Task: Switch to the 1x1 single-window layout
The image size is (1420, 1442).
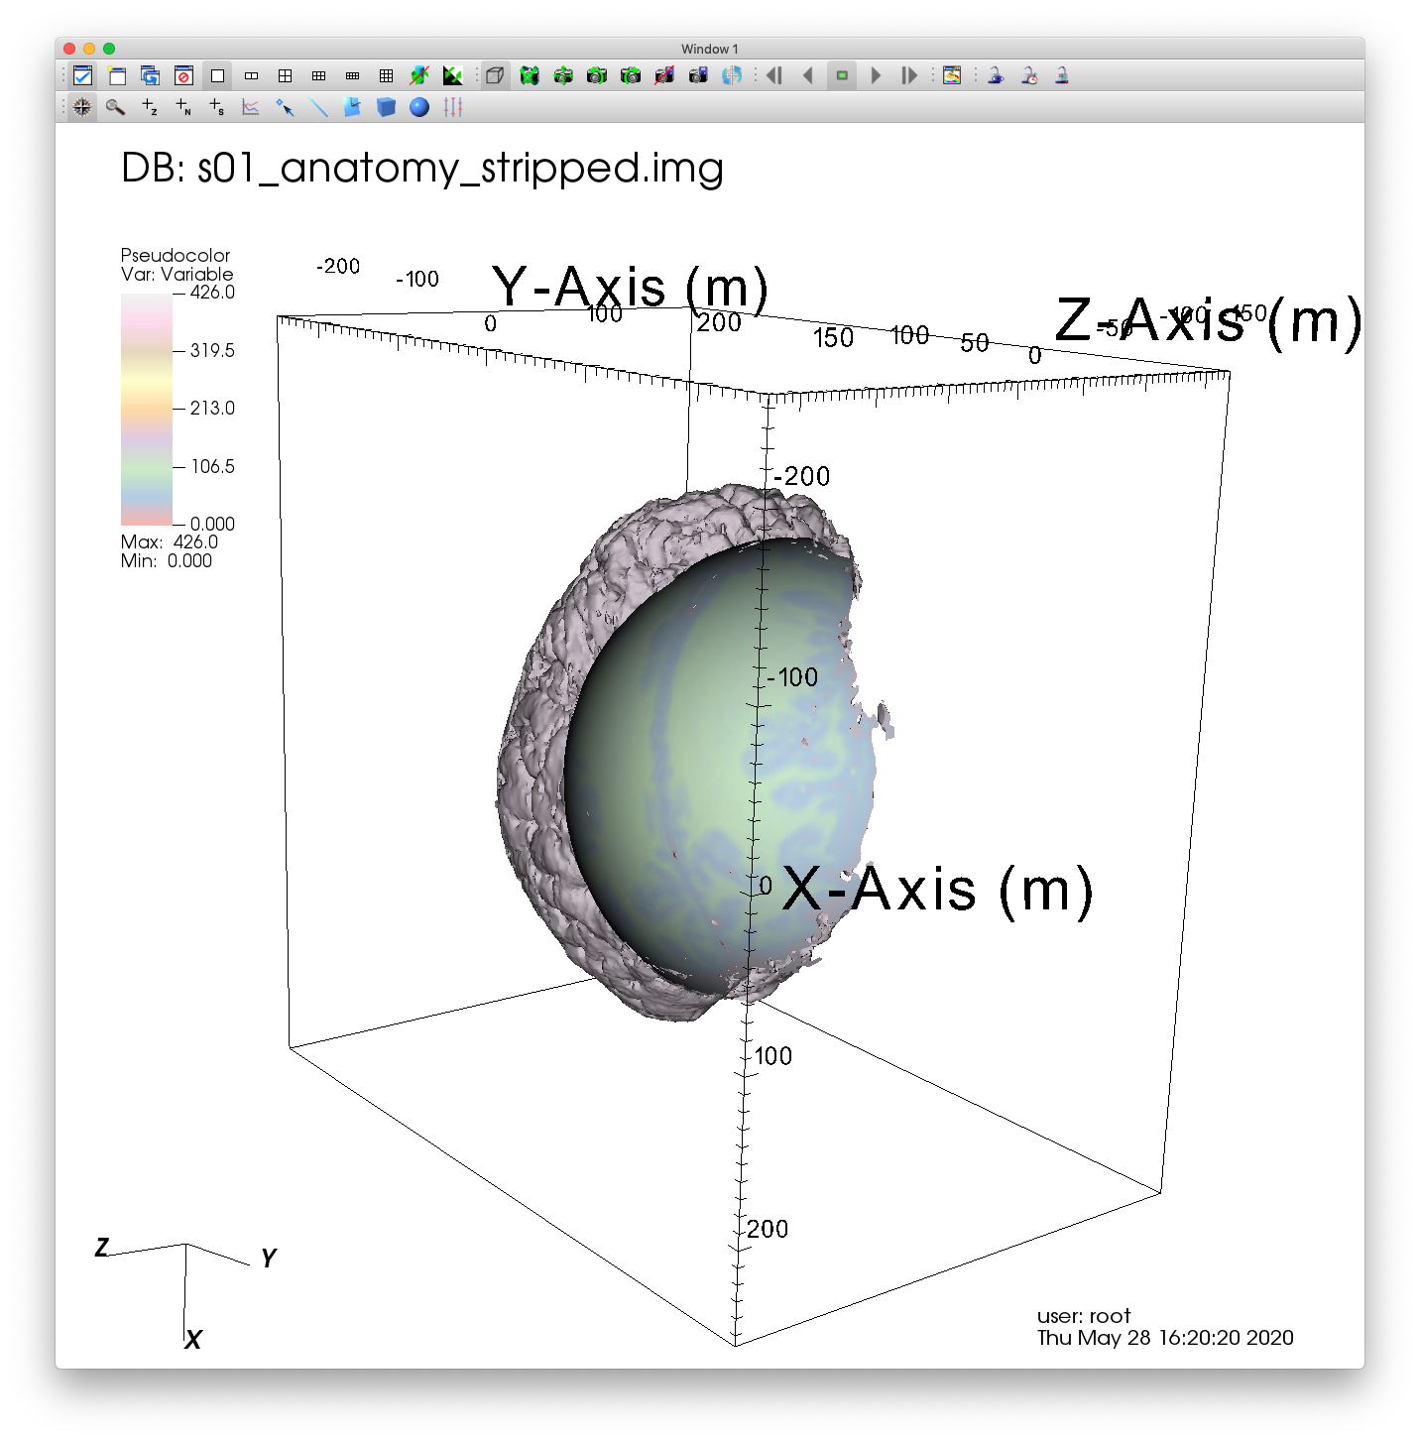Action: pyautogui.click(x=218, y=75)
